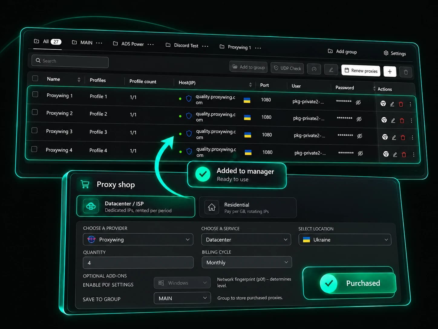Open more options for MAIN group
This screenshot has height=329, width=438.
click(99, 43)
